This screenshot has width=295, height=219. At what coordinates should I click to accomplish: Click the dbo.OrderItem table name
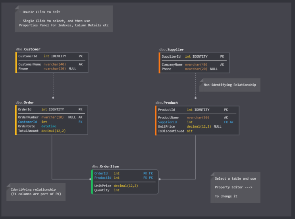[x=105, y=167]
